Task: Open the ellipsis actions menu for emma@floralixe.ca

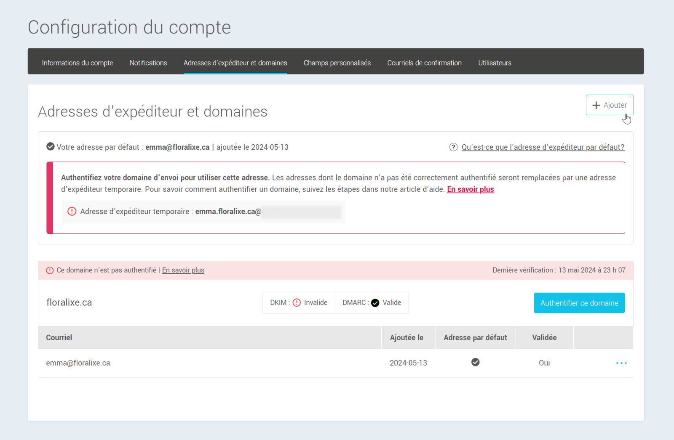Action: pos(621,363)
